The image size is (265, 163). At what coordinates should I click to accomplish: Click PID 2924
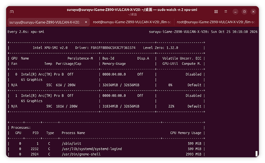pyautogui.click(x=35, y=154)
